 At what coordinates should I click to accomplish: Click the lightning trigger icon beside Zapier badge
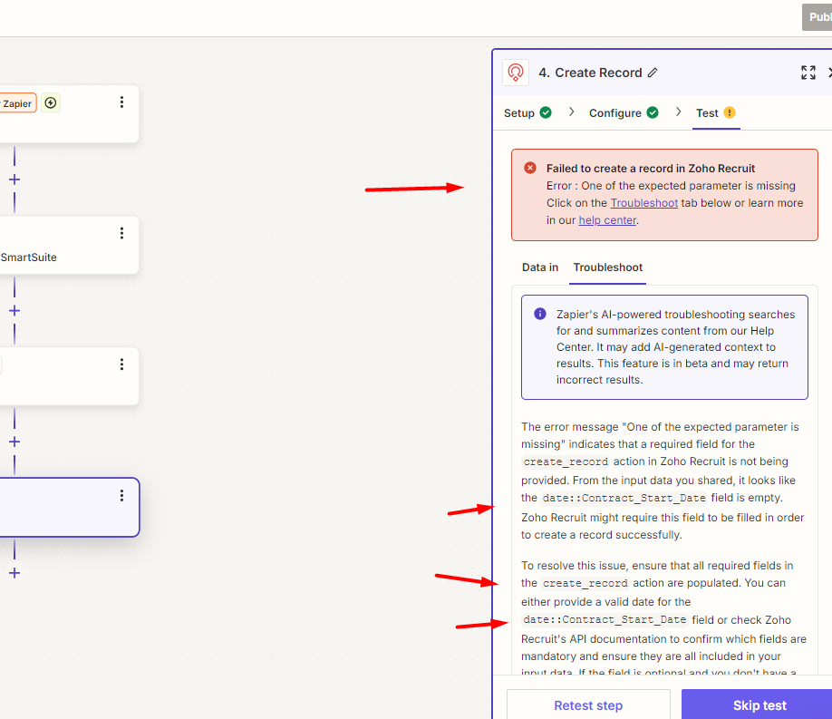click(x=51, y=102)
